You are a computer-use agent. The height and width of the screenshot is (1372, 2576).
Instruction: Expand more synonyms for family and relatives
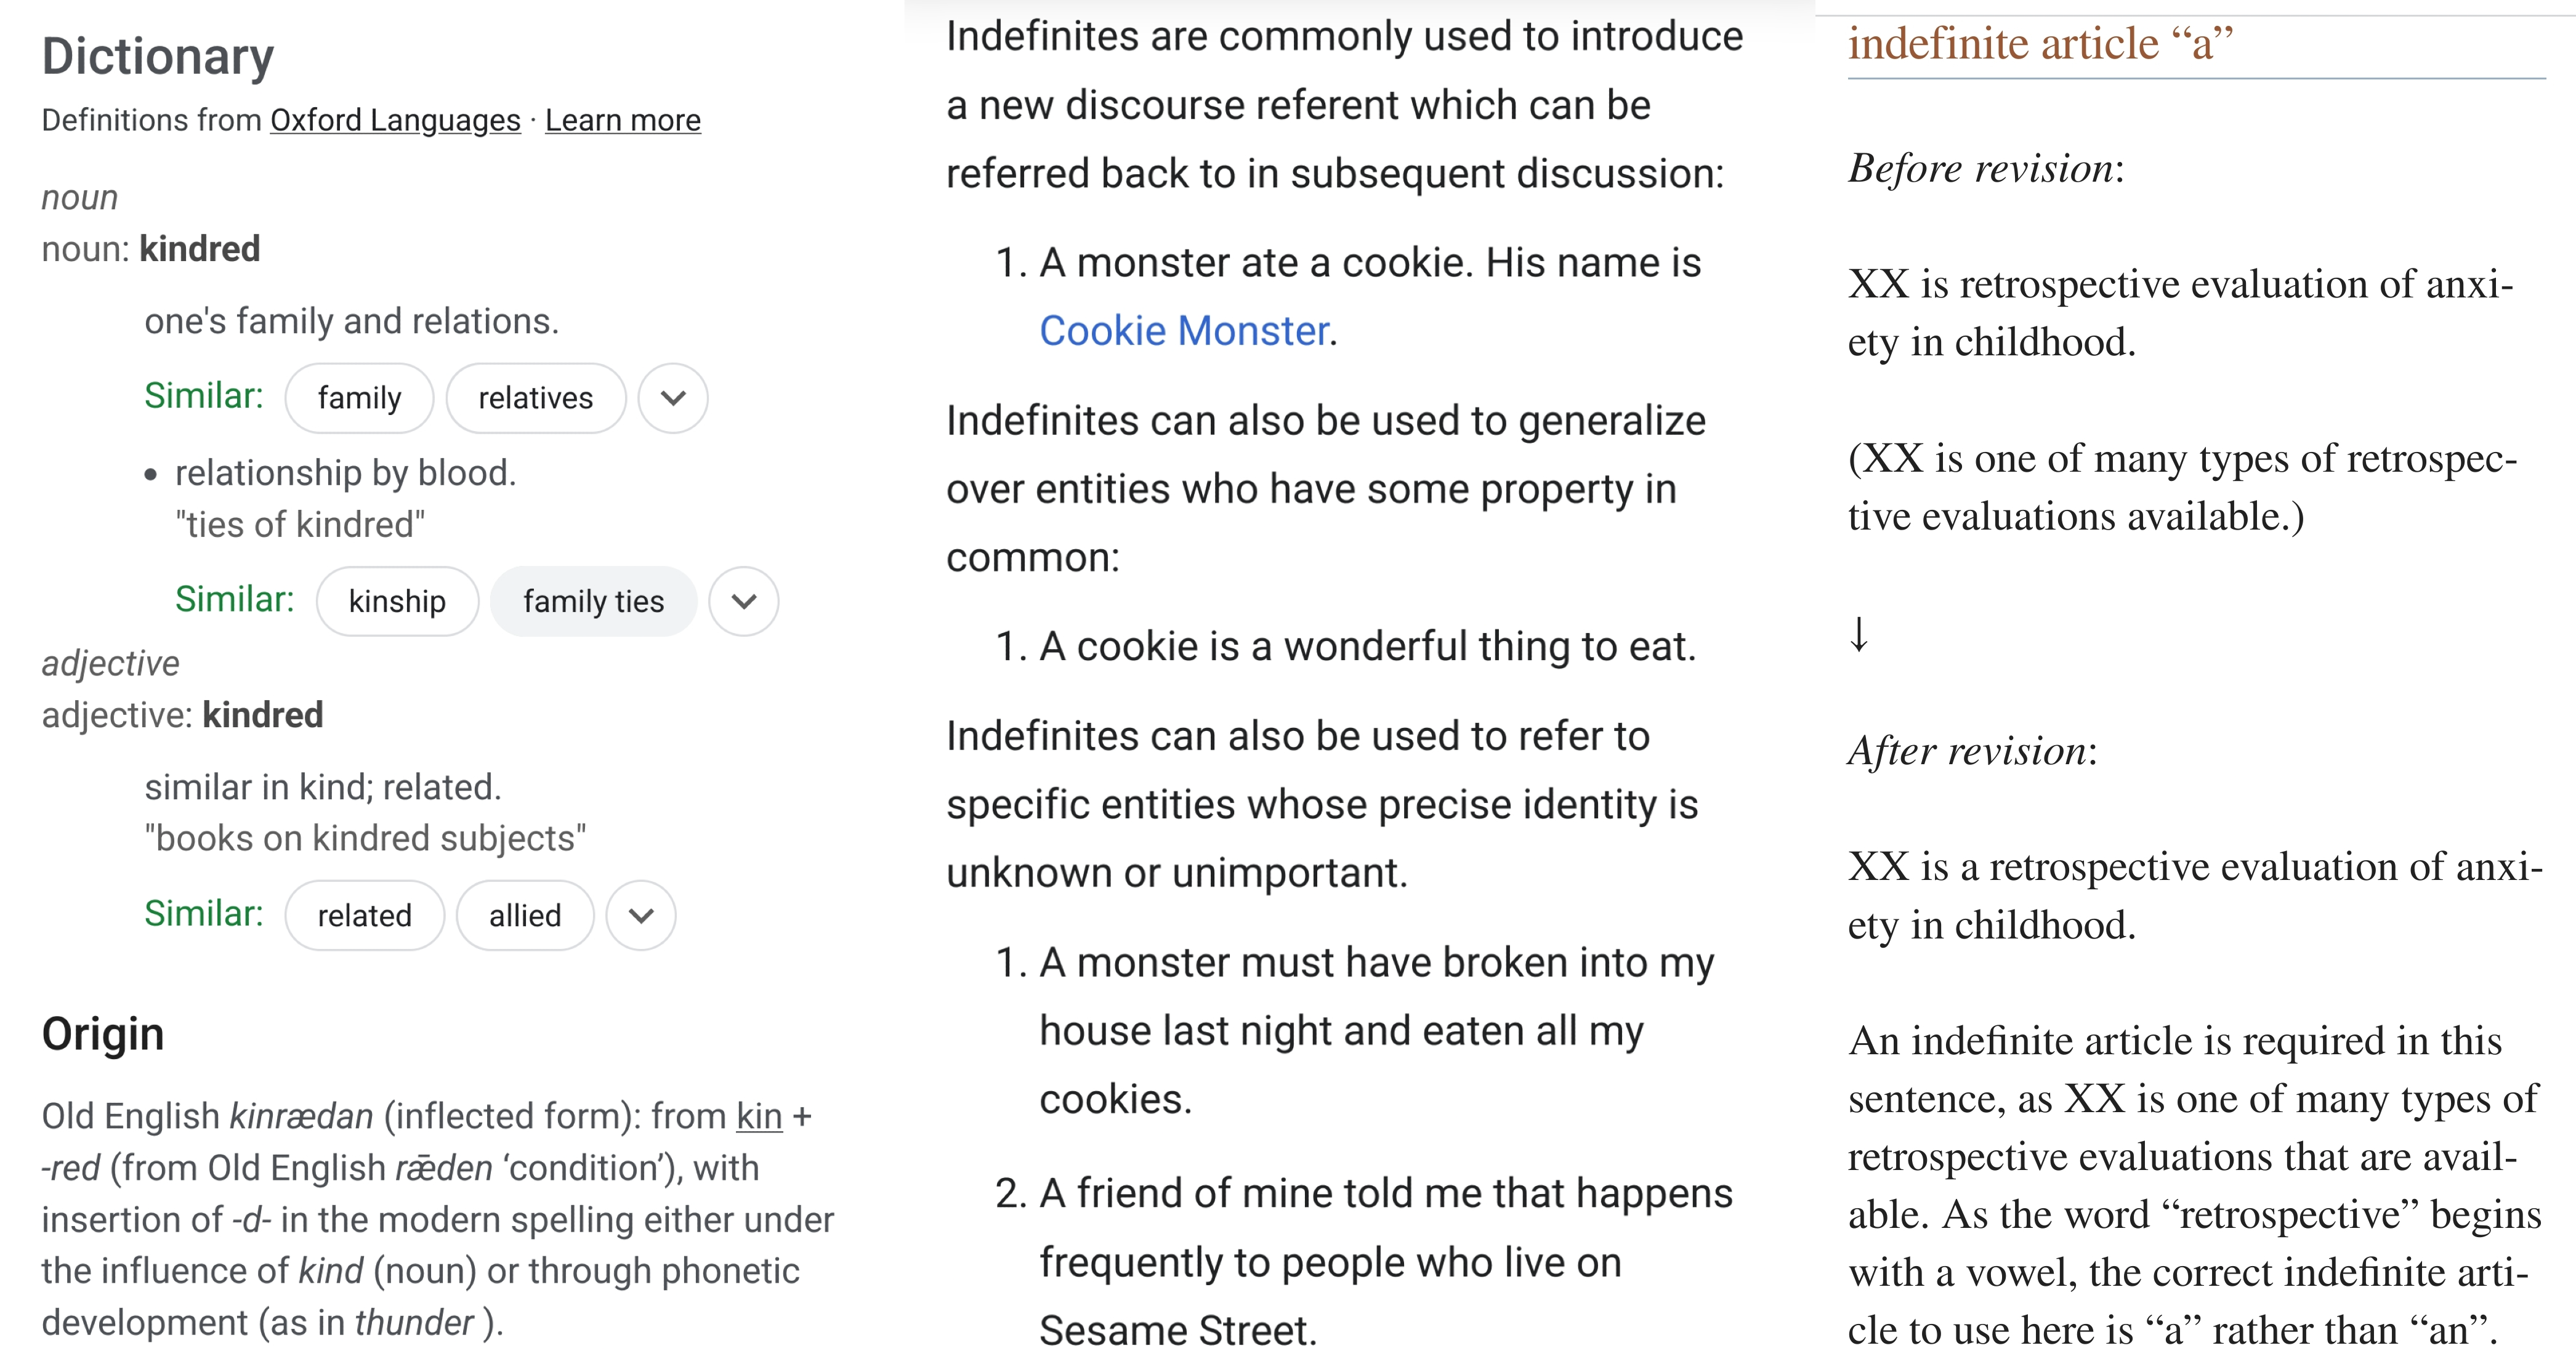[673, 398]
